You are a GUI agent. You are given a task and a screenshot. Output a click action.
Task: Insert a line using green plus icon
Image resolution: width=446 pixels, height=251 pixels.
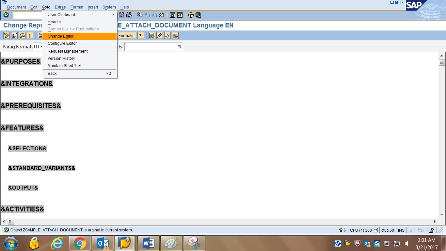151,36
